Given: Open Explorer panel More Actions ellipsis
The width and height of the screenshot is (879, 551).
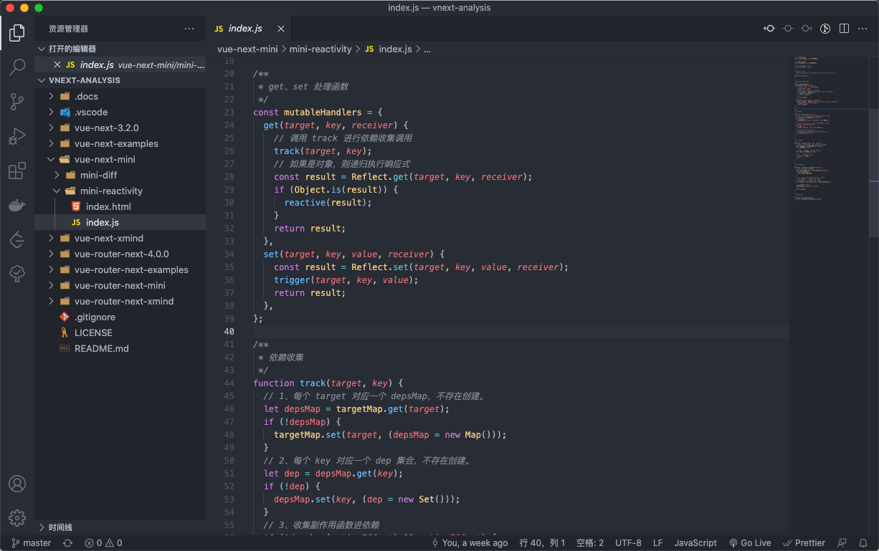Looking at the screenshot, I should tap(189, 29).
